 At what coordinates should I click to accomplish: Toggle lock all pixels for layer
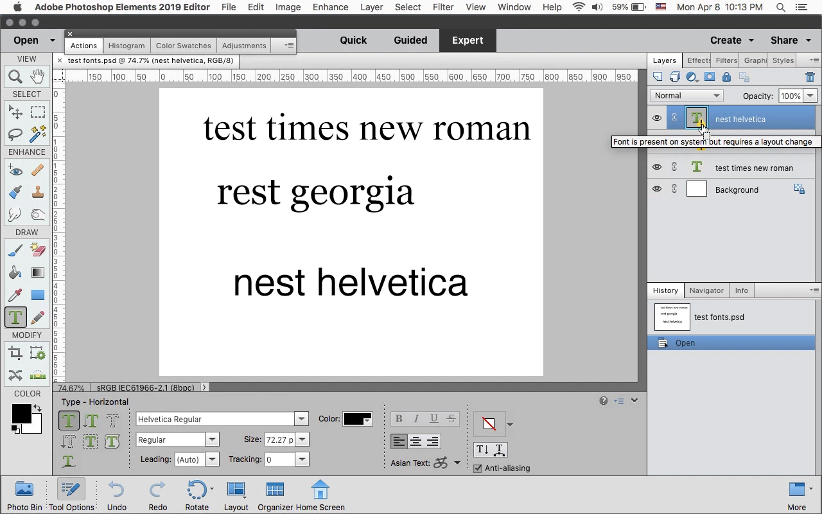pyautogui.click(x=726, y=77)
